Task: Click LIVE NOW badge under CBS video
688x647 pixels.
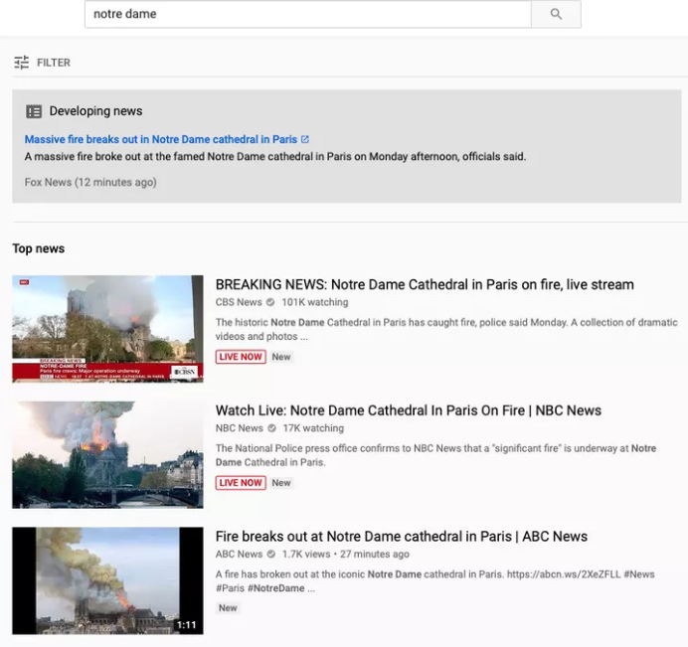Action: [241, 357]
